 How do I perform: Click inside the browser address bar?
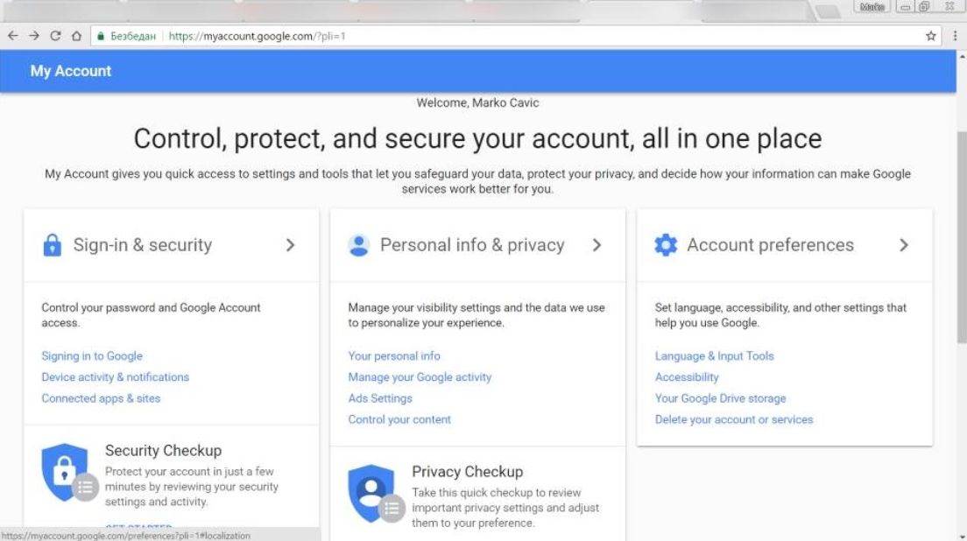pos(350,36)
